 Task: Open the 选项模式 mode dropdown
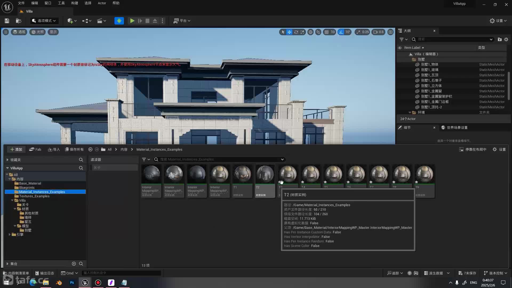click(44, 21)
